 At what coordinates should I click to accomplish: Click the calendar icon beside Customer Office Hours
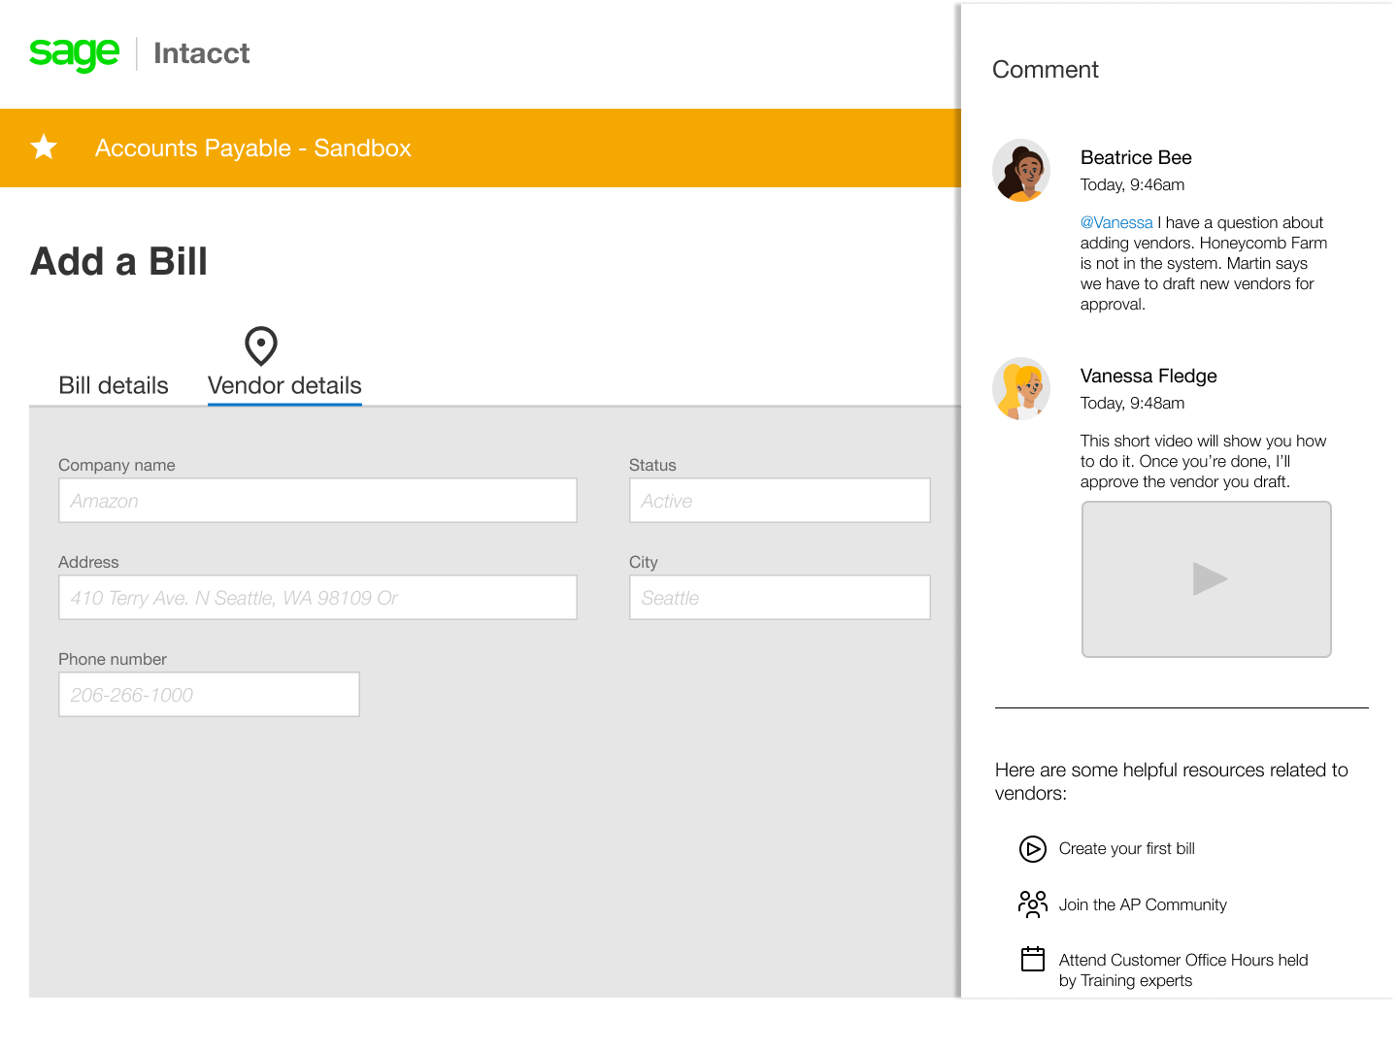(1033, 959)
